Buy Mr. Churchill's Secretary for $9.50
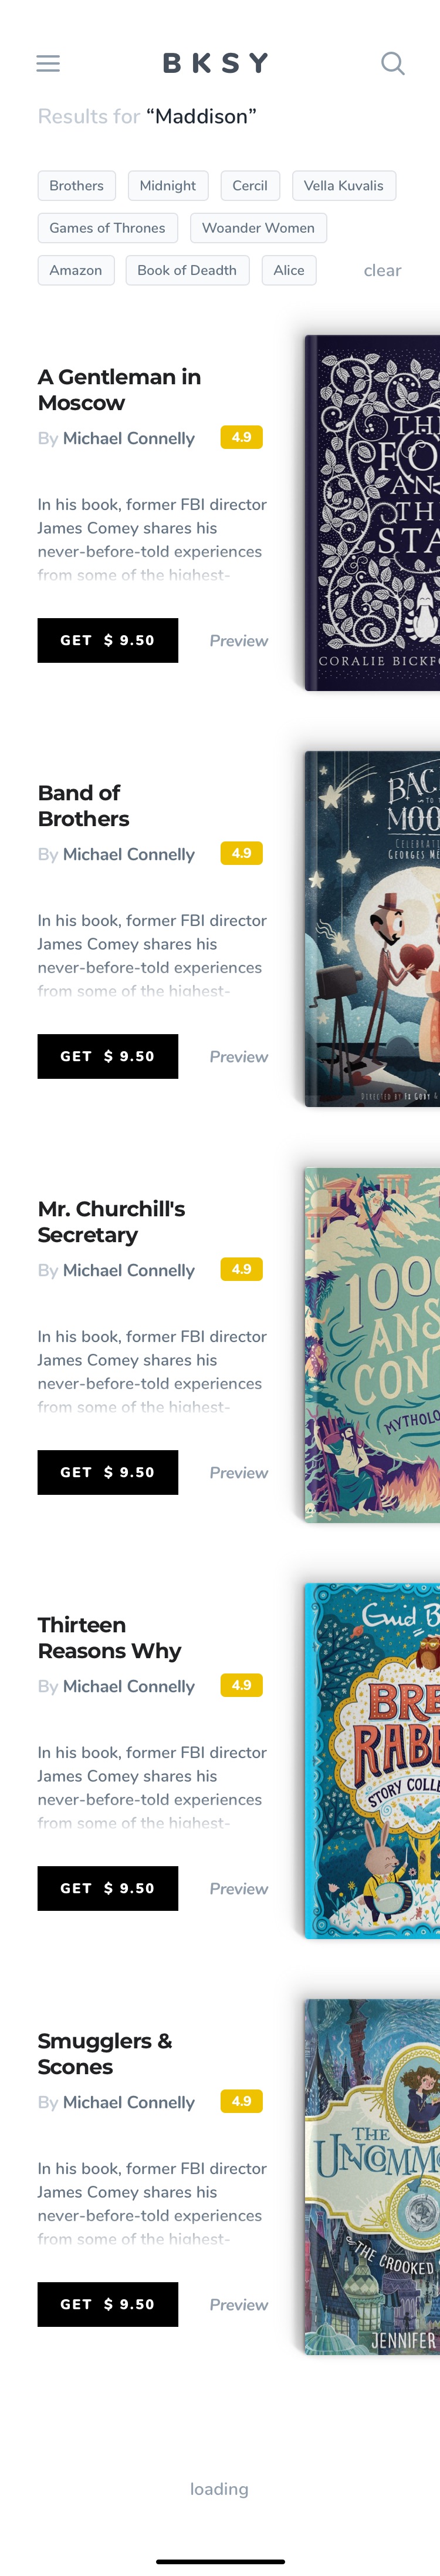Screen dimensions: 440x2576 coord(108,1472)
